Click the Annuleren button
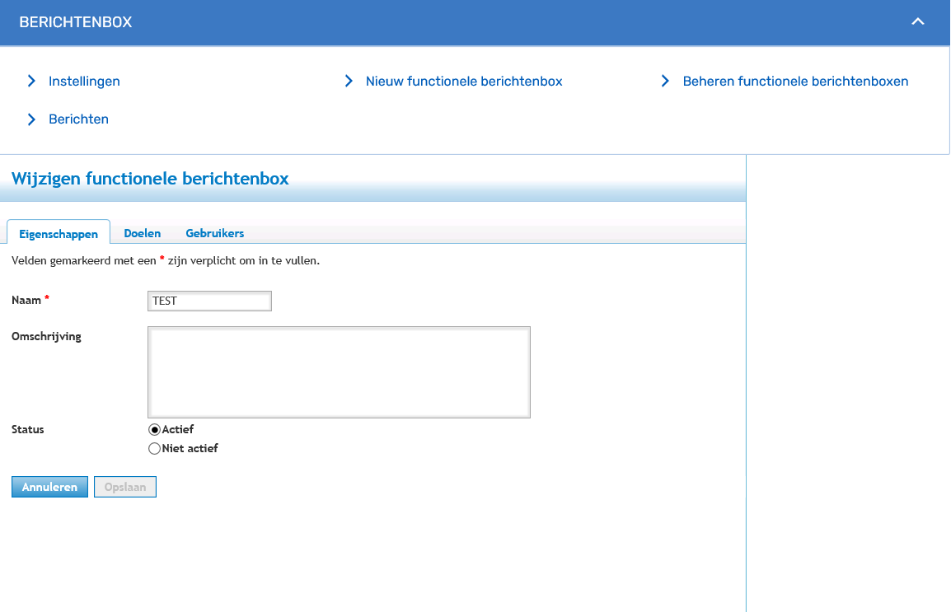 (x=49, y=487)
